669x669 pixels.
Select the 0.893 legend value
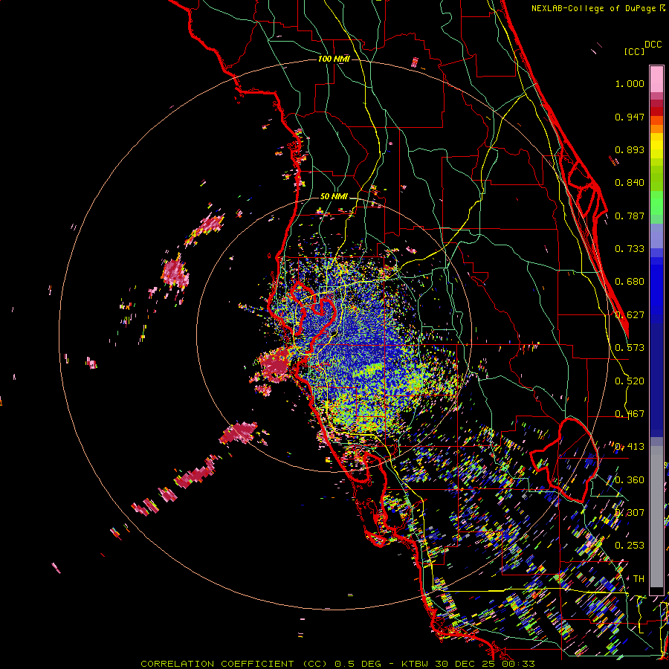click(630, 149)
